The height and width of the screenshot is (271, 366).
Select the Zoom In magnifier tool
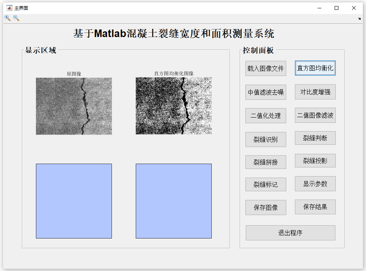[x=8, y=18]
